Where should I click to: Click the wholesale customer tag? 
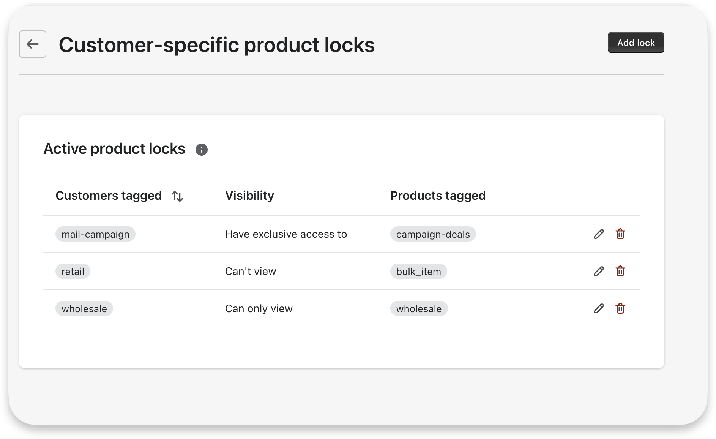tap(84, 308)
